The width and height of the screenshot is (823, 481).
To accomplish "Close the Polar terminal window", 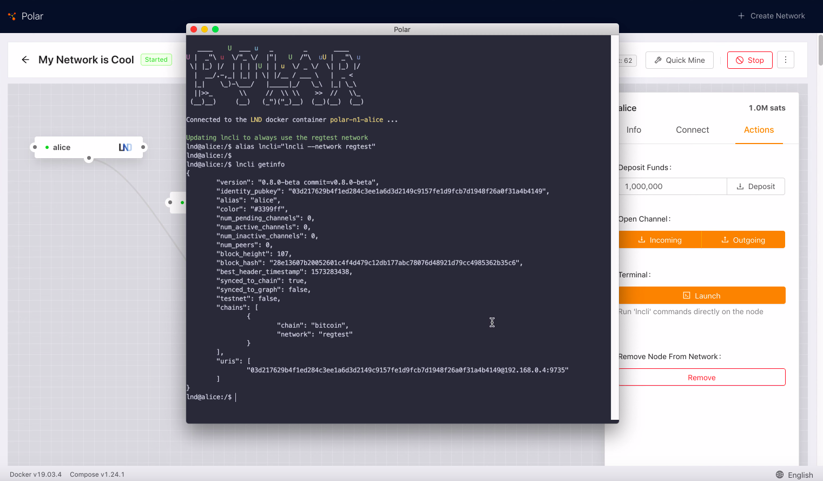I will pos(194,29).
